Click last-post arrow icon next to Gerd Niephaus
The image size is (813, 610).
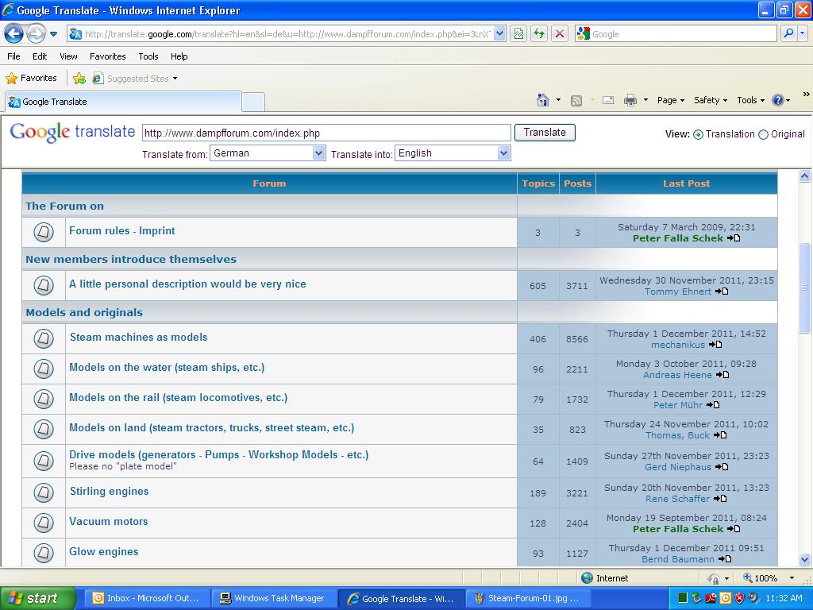tap(722, 467)
